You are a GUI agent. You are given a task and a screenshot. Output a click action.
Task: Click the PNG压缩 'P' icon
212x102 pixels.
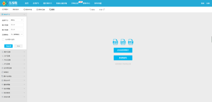click(3, 60)
